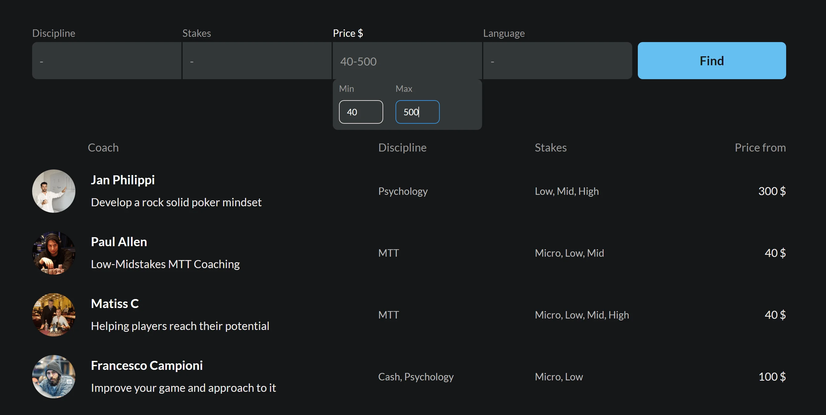The image size is (826, 415).
Task: Click the Max price input
Action: 417,112
